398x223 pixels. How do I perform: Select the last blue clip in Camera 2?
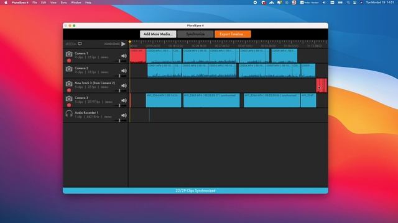(308, 71)
